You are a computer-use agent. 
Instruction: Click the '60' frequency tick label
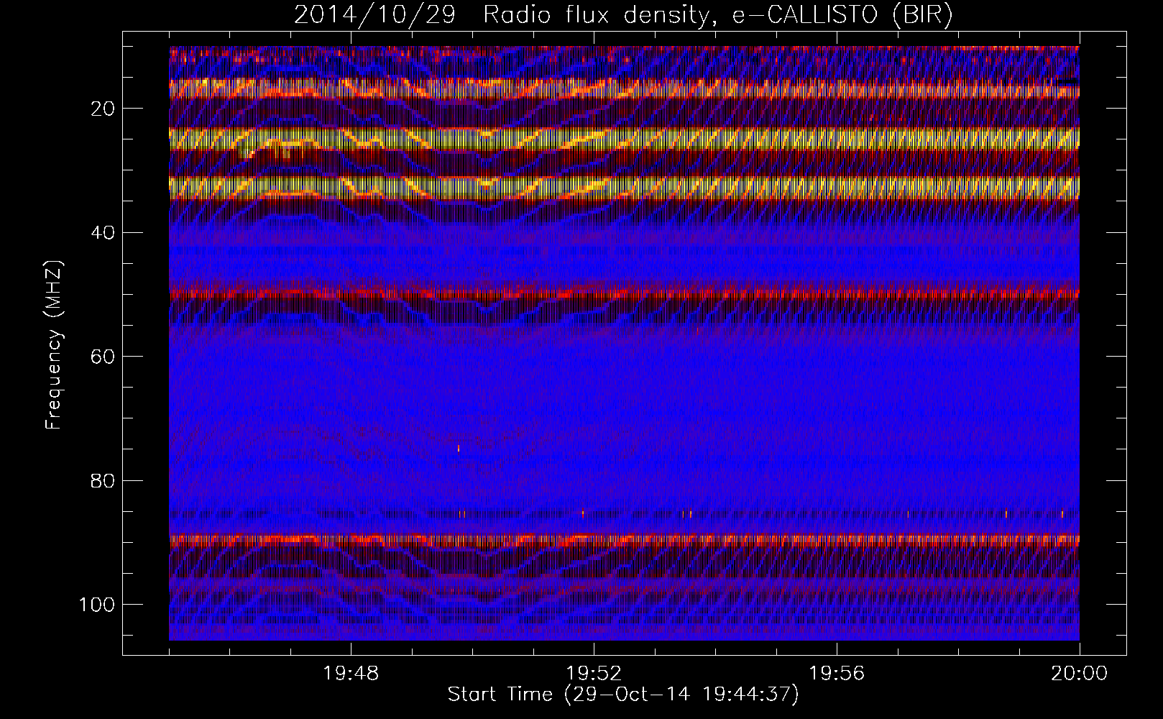103,356
